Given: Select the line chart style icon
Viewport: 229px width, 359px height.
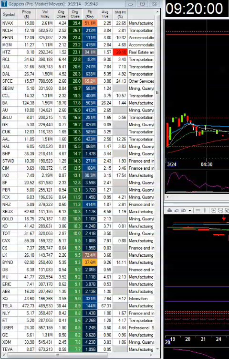Looking at the screenshot, I should click(x=177, y=210).
